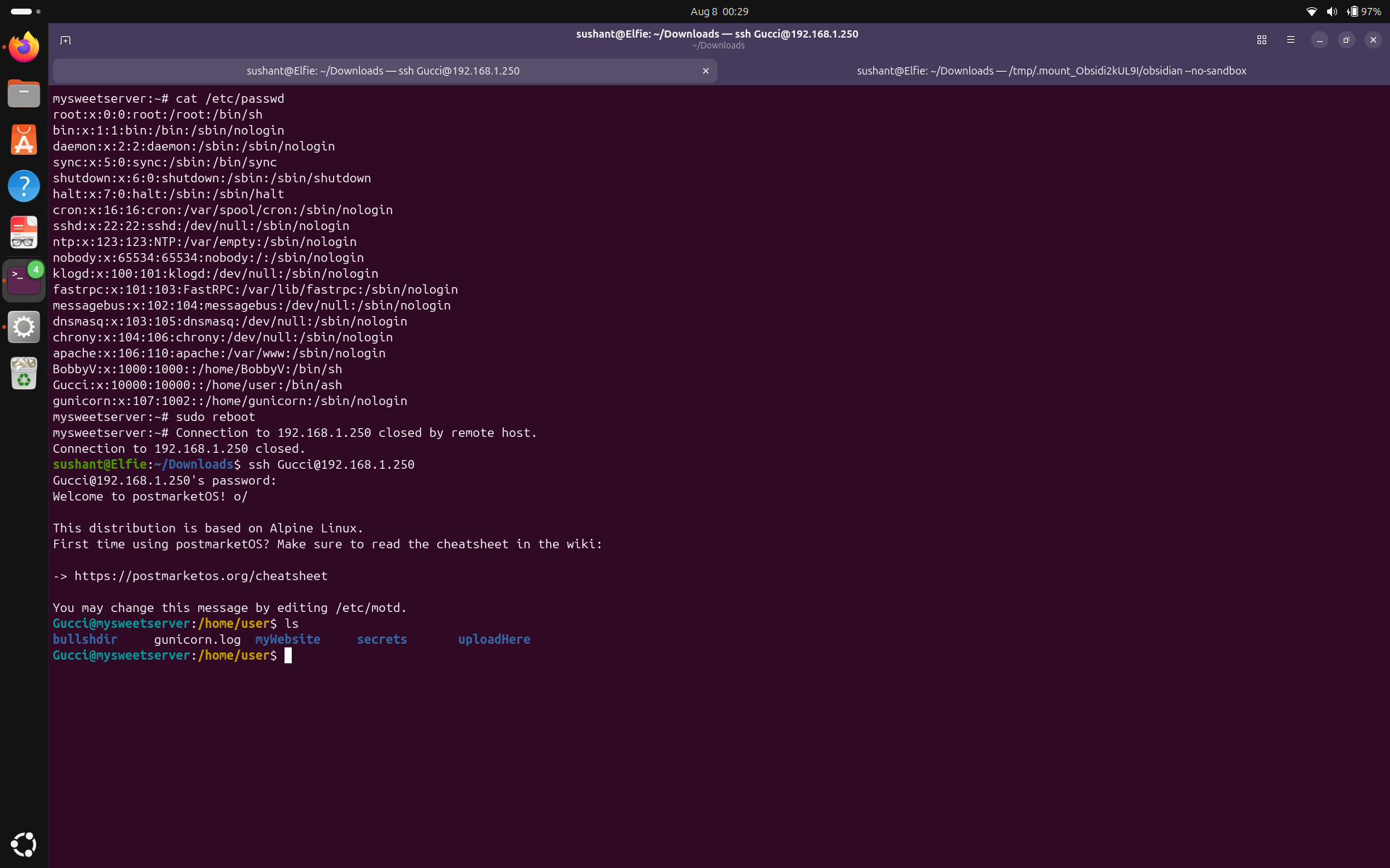Switch to the obsidian --no-sandbox tab
This screenshot has height=868, width=1390.
click(1051, 71)
